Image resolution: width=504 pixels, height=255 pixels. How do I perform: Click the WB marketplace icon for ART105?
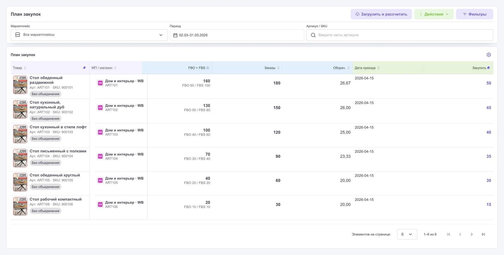point(100,181)
